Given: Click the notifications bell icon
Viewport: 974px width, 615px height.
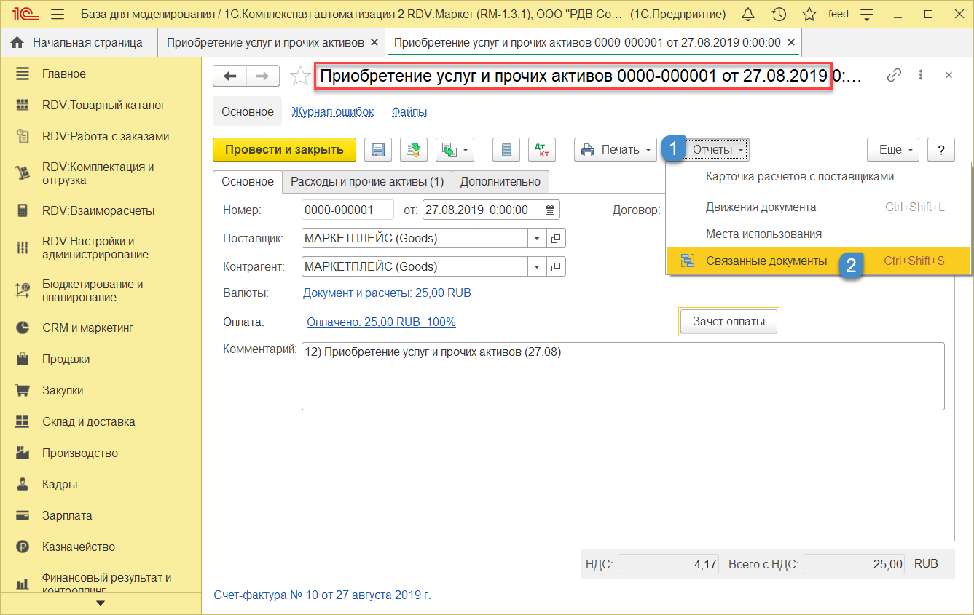Looking at the screenshot, I should point(747,15).
